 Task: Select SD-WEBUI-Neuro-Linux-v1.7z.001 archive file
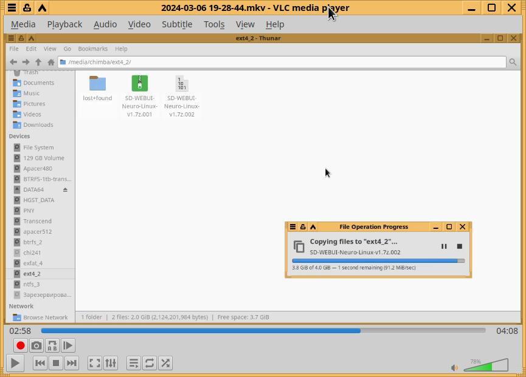pos(139,97)
